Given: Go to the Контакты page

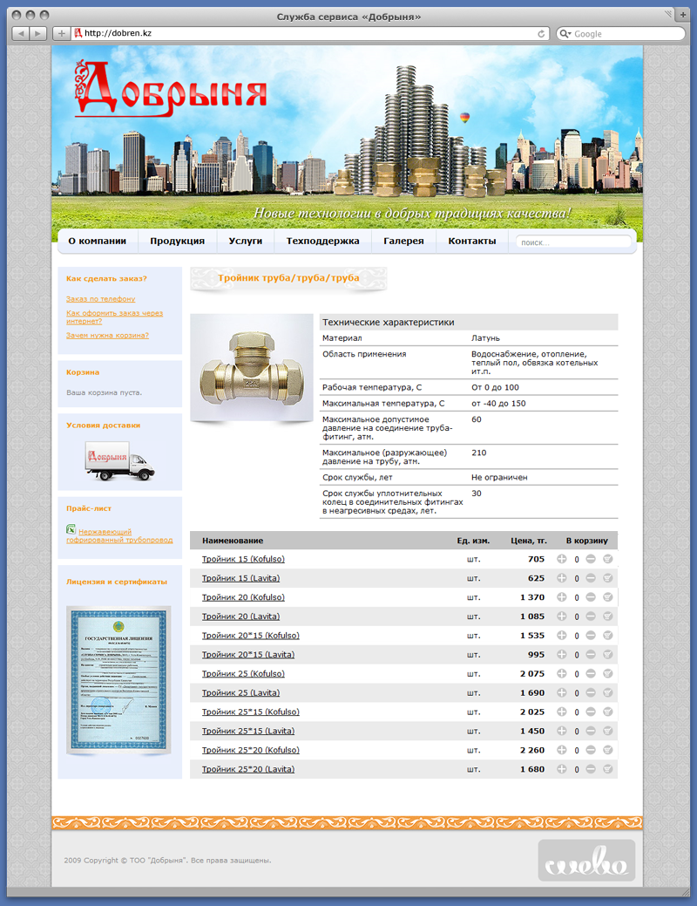Looking at the screenshot, I should (x=472, y=241).
